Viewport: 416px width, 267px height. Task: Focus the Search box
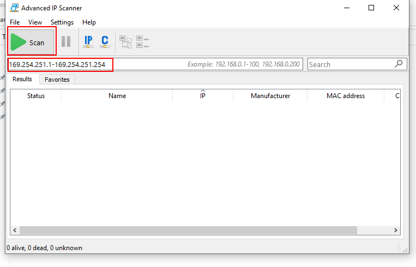(x=357, y=64)
